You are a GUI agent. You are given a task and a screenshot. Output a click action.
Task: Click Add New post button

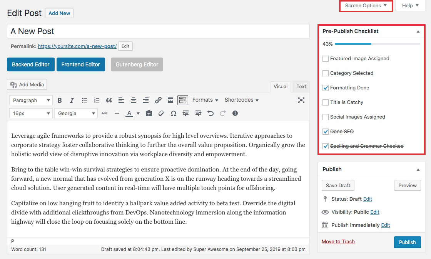point(59,13)
